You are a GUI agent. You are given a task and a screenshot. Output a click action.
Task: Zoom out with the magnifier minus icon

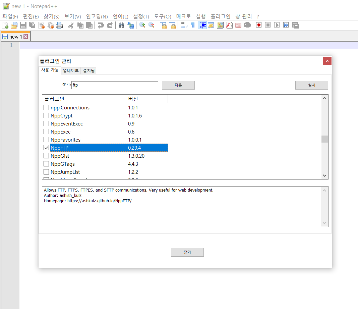(152, 25)
